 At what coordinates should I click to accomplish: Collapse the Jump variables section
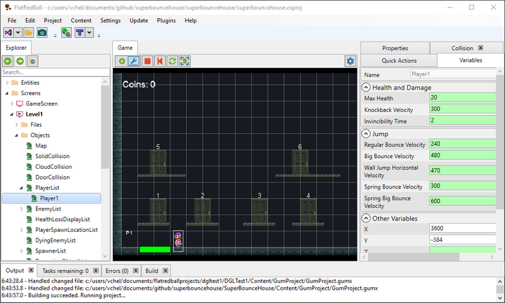pos(366,134)
